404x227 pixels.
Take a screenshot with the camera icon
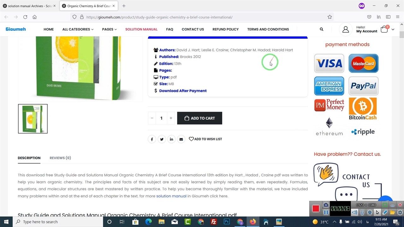(326, 205)
